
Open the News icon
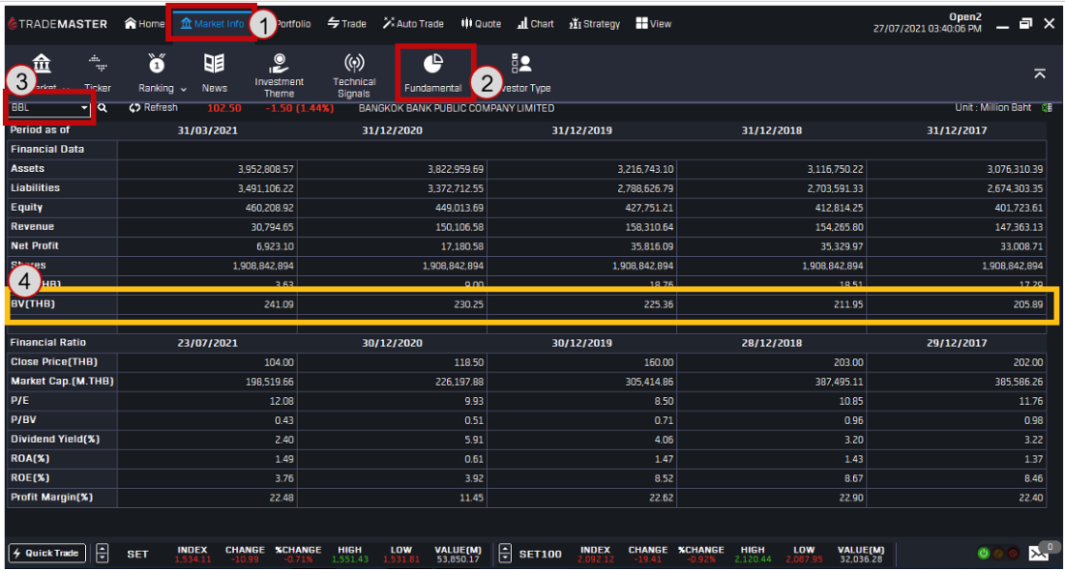214,72
